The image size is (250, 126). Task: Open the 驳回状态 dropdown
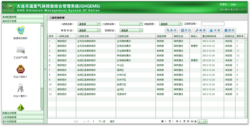click(131, 30)
